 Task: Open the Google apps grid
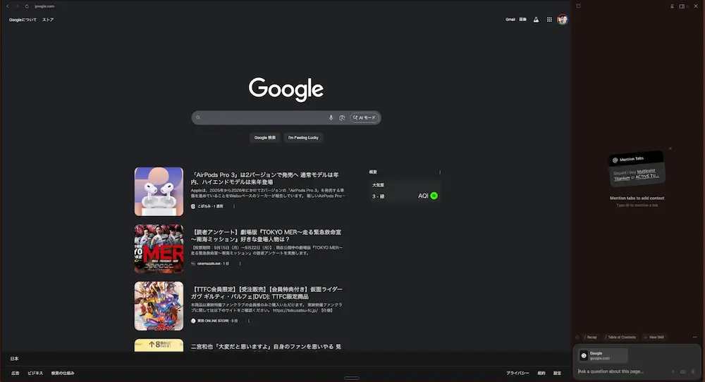tap(549, 19)
